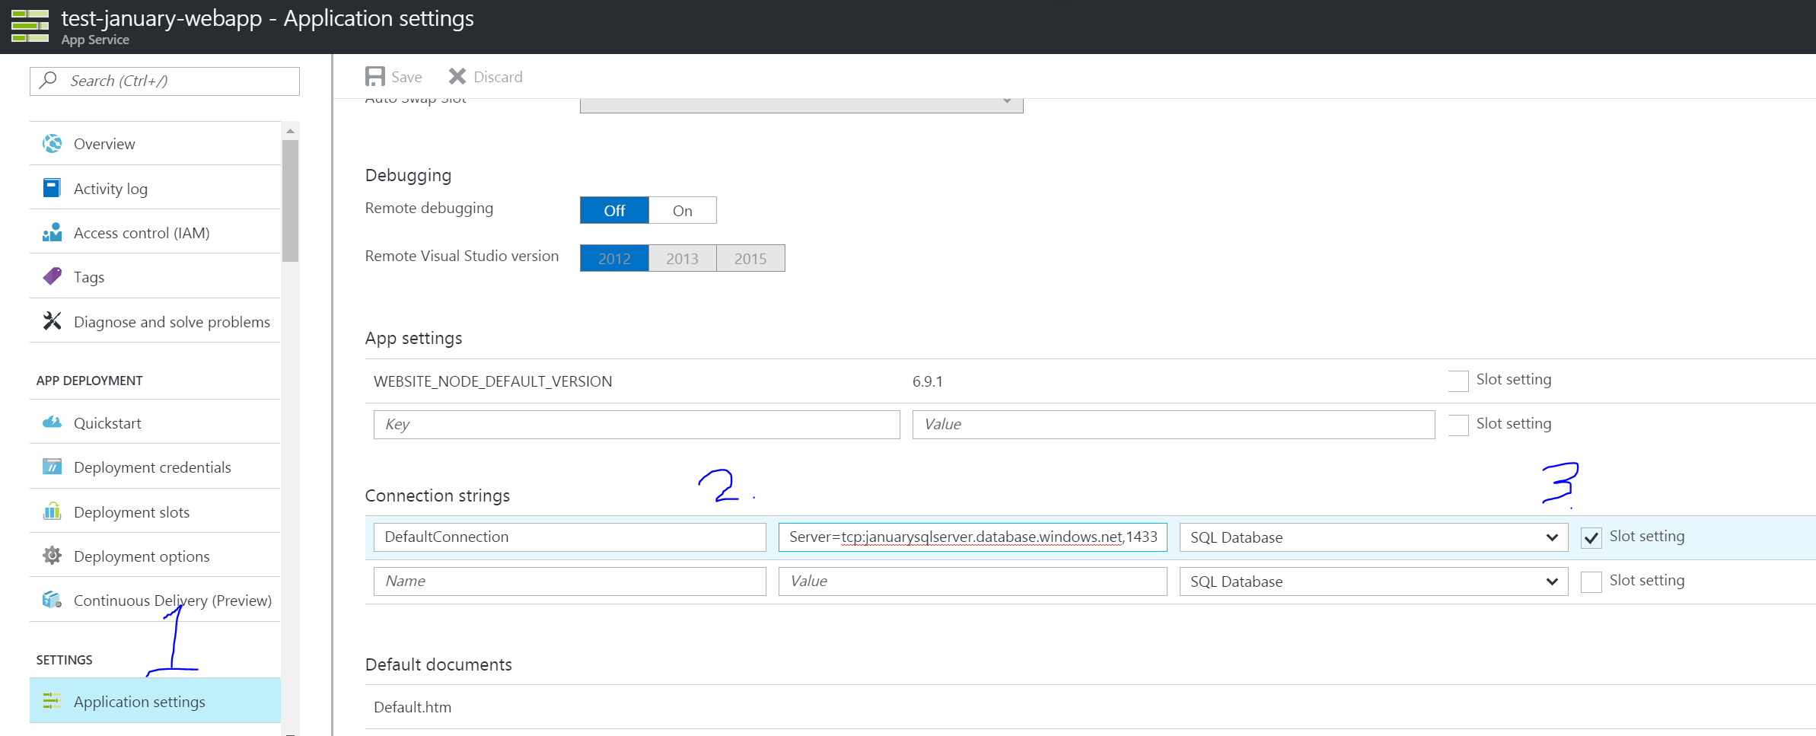Open Deployment credentials

tap(155, 467)
